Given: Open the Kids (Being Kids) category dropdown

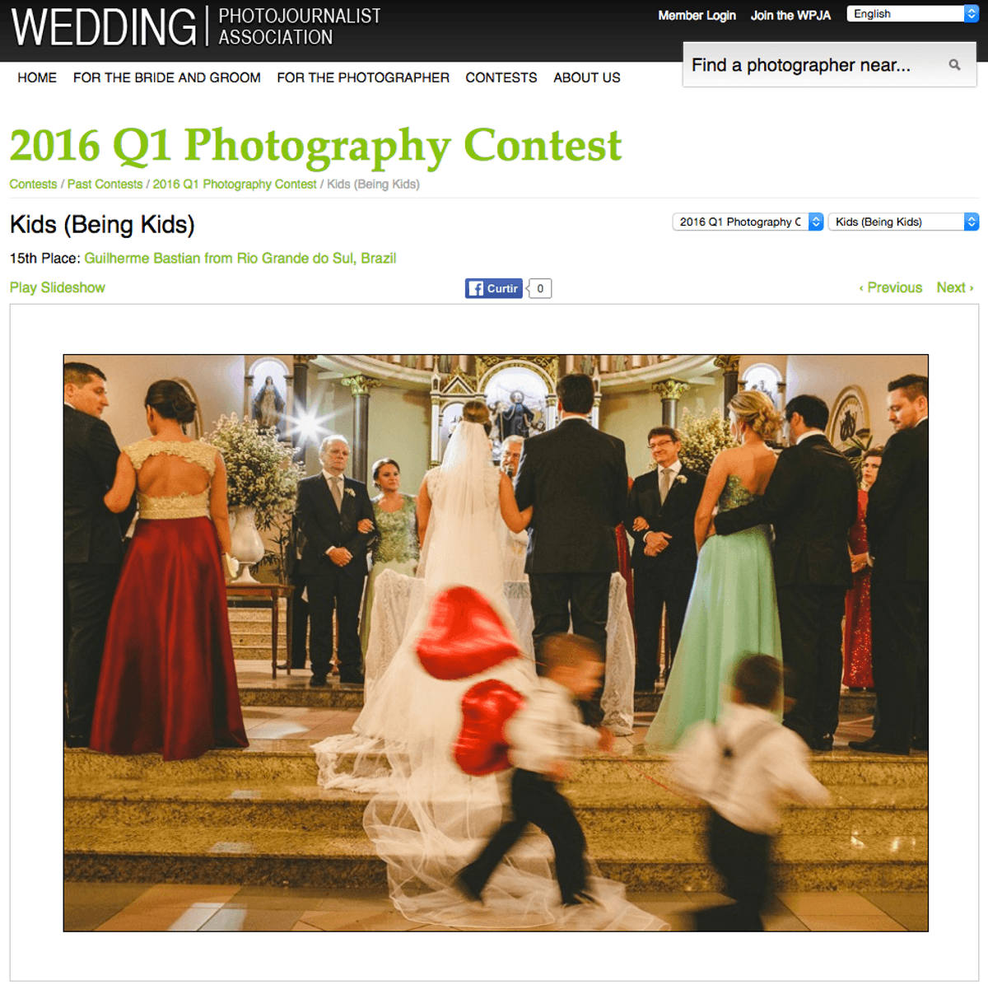Looking at the screenshot, I should click(903, 222).
